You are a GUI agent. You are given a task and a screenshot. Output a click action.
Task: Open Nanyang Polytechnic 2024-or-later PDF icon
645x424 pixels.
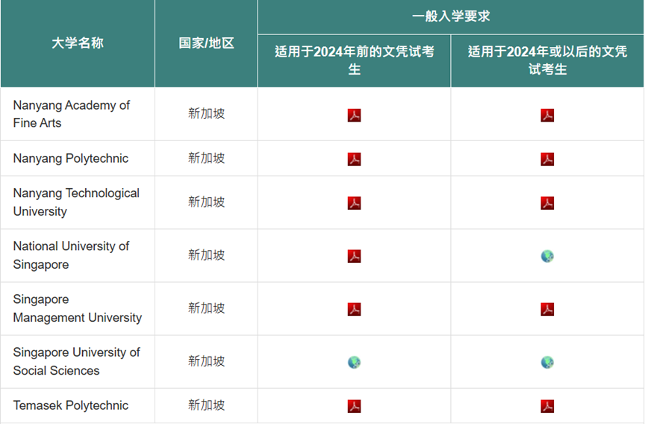pyautogui.click(x=547, y=159)
